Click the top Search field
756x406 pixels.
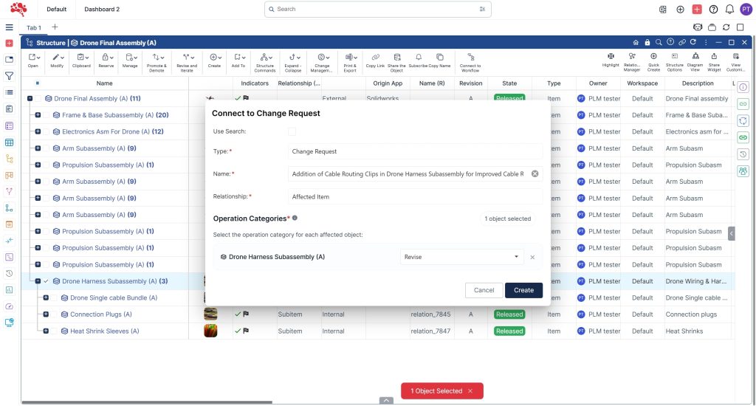pos(377,9)
